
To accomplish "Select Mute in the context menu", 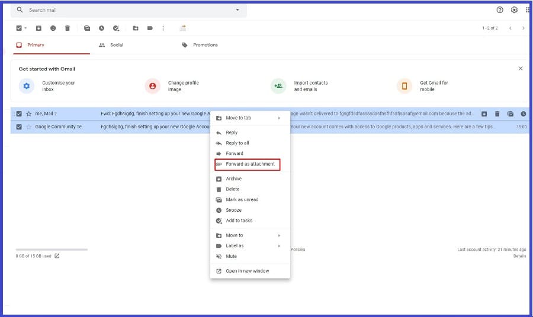I will [x=250, y=256].
